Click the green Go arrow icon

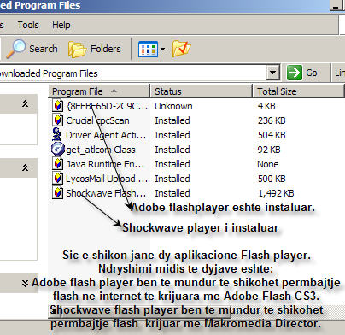295,73
